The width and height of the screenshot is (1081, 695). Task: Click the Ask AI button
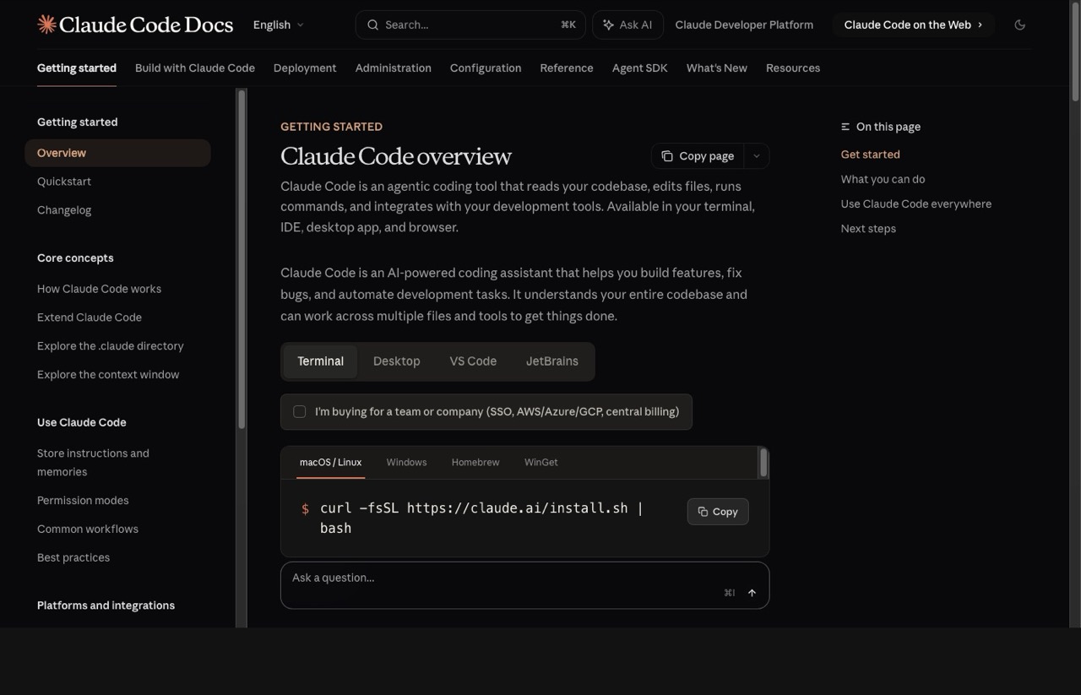point(627,24)
